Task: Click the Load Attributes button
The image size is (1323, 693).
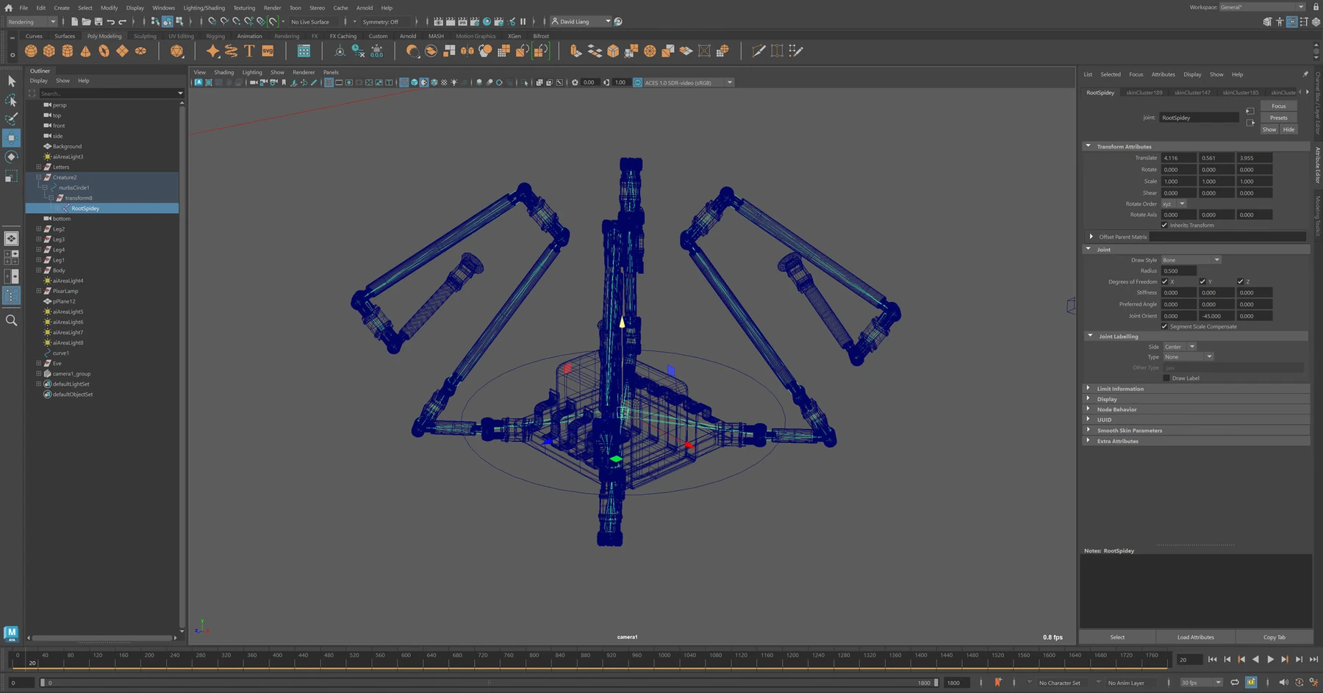Action: [1195, 637]
